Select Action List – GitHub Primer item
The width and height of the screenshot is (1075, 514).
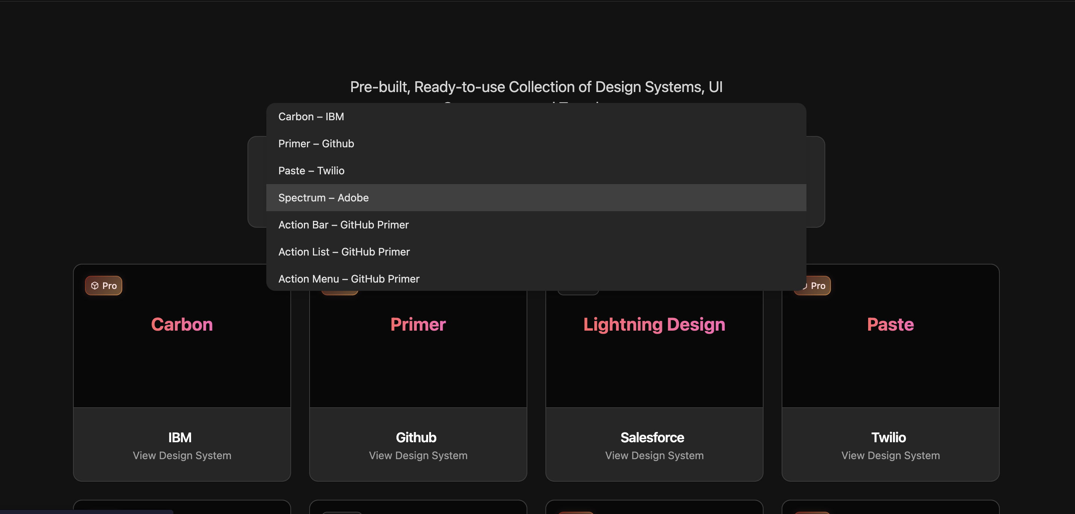[x=343, y=252]
